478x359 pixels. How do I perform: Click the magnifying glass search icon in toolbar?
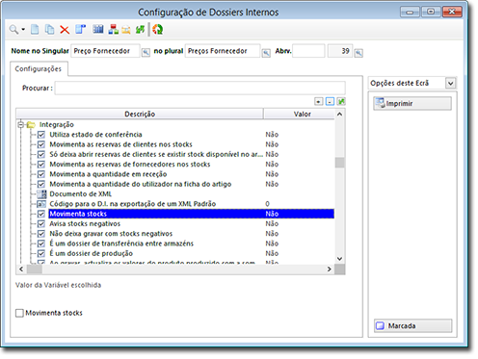tap(13, 30)
